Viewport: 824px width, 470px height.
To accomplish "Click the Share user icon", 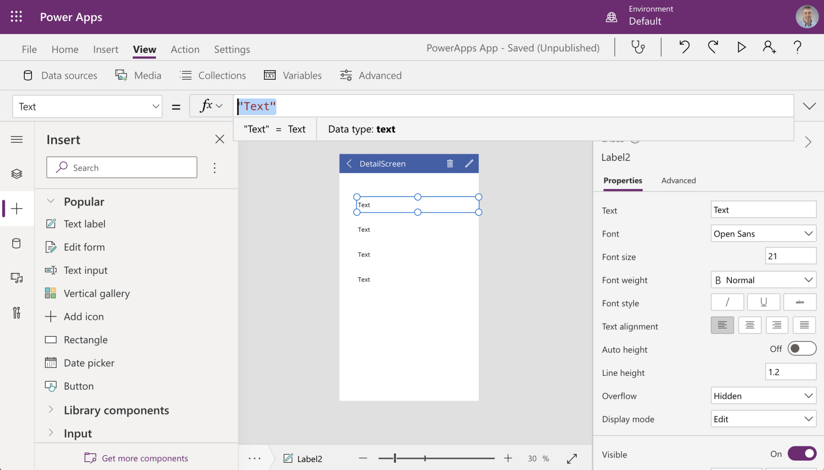I will coord(769,47).
